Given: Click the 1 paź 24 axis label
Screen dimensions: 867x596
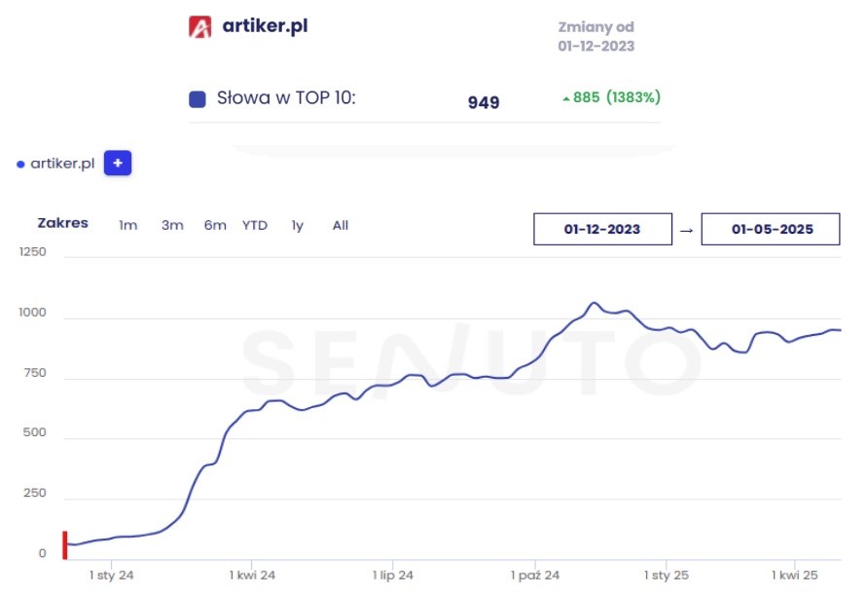Looking at the screenshot, I should 534,576.
